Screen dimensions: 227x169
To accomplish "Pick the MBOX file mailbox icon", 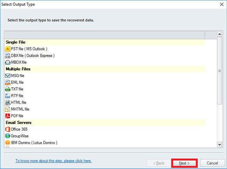I will (x=8, y=62).
